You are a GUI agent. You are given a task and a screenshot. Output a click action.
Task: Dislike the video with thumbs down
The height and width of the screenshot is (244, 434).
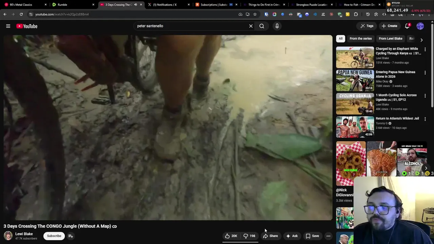[x=249, y=236]
